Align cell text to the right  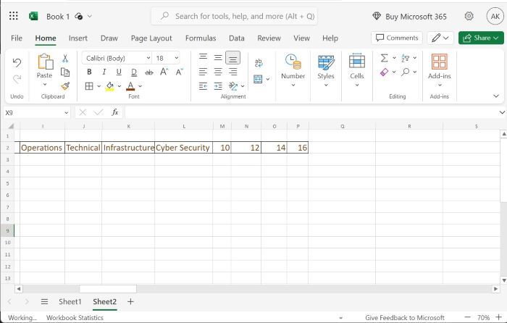click(232, 72)
